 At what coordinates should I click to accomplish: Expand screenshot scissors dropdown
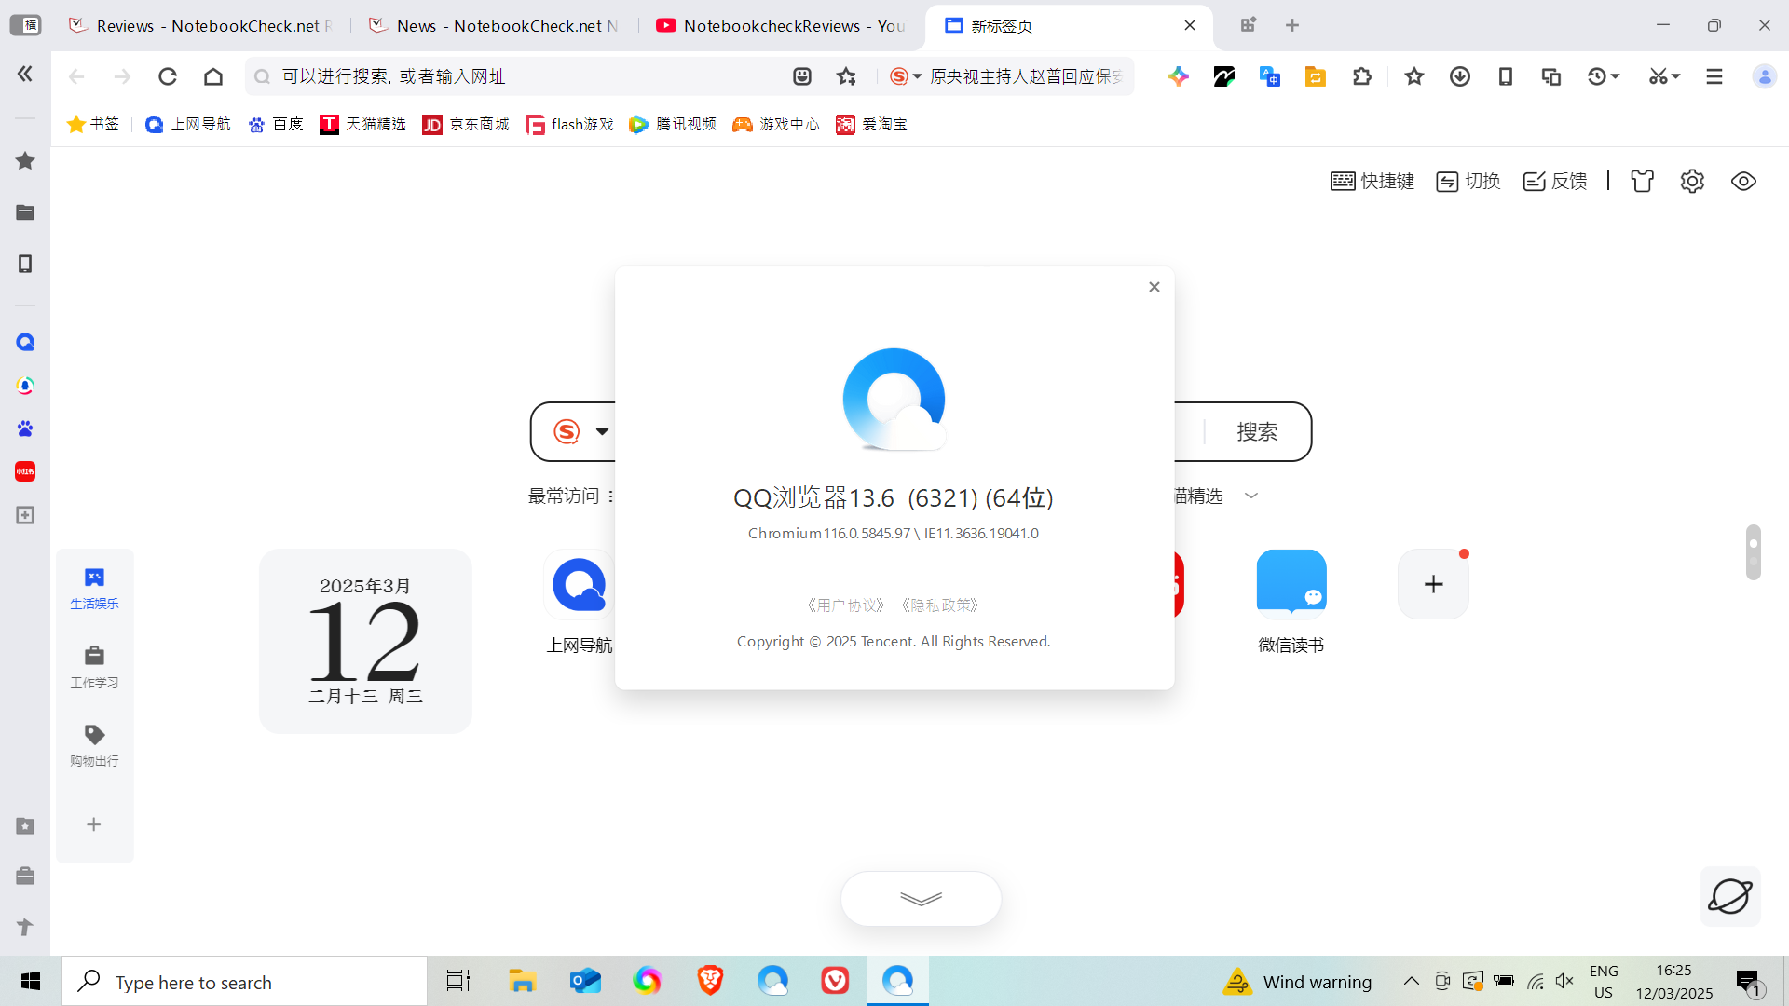[x=1675, y=76]
